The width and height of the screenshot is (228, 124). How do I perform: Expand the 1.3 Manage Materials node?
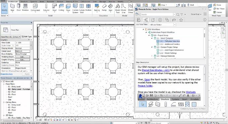(152, 56)
